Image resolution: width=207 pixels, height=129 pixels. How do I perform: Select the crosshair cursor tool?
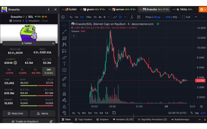pyautogui.click(x=64, y=25)
